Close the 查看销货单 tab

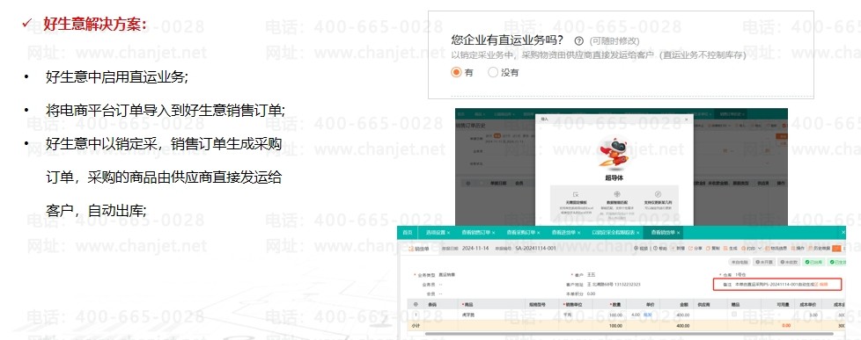(678, 233)
